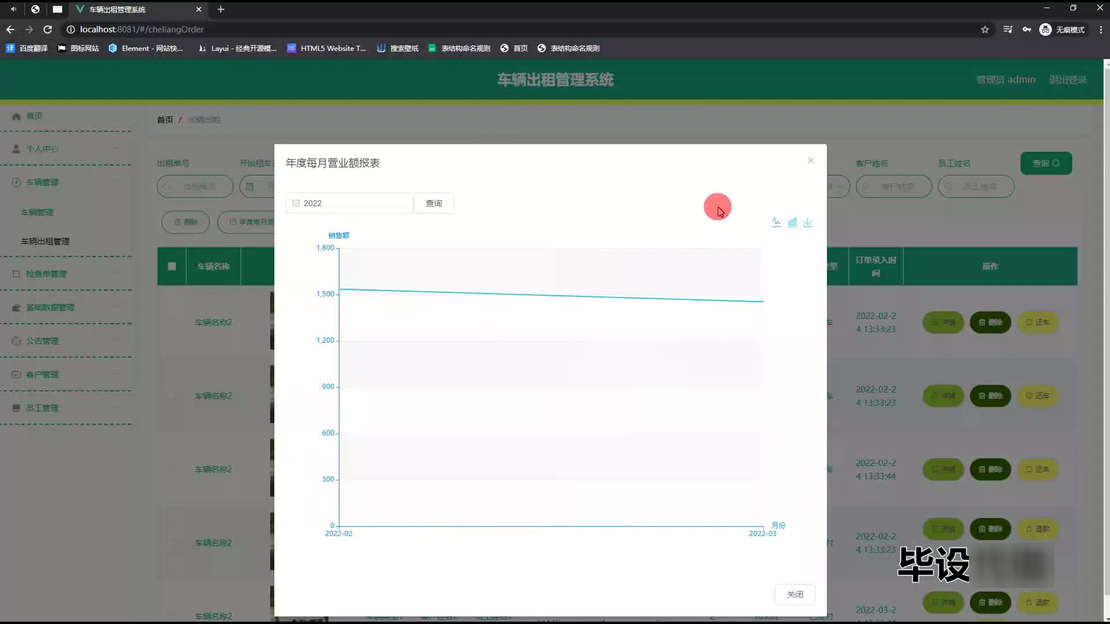Viewport: 1110px width, 624px height.
Task: Save chart as image download icon
Action: pos(808,222)
